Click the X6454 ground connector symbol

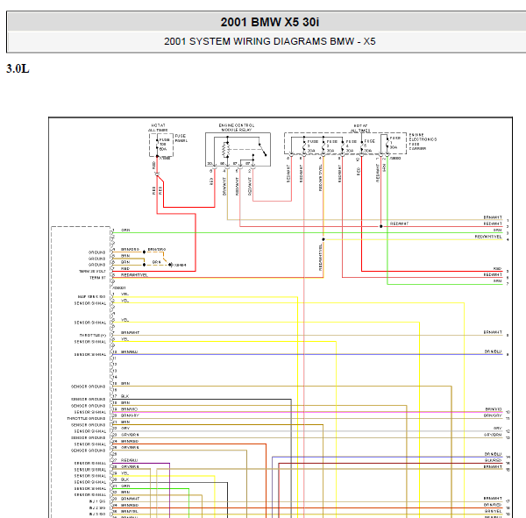[x=170, y=265]
